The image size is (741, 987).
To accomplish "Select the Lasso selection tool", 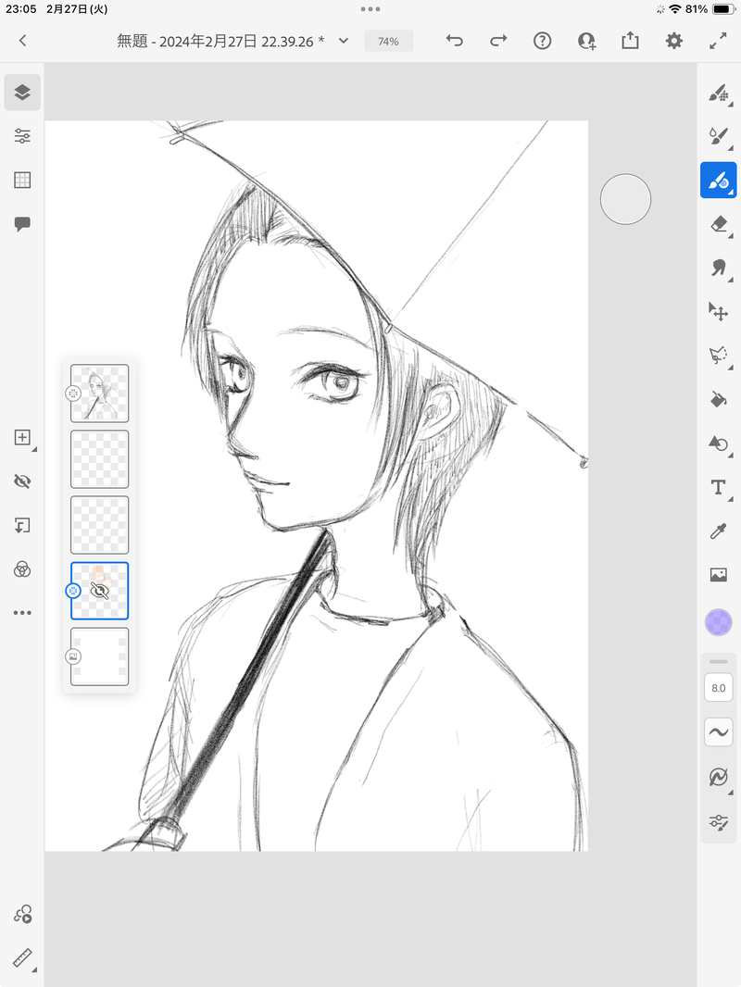I will (x=719, y=356).
